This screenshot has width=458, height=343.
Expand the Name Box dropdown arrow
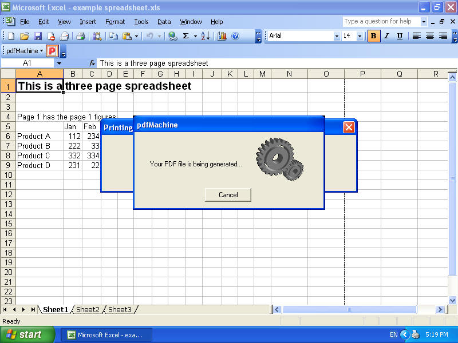(x=58, y=63)
